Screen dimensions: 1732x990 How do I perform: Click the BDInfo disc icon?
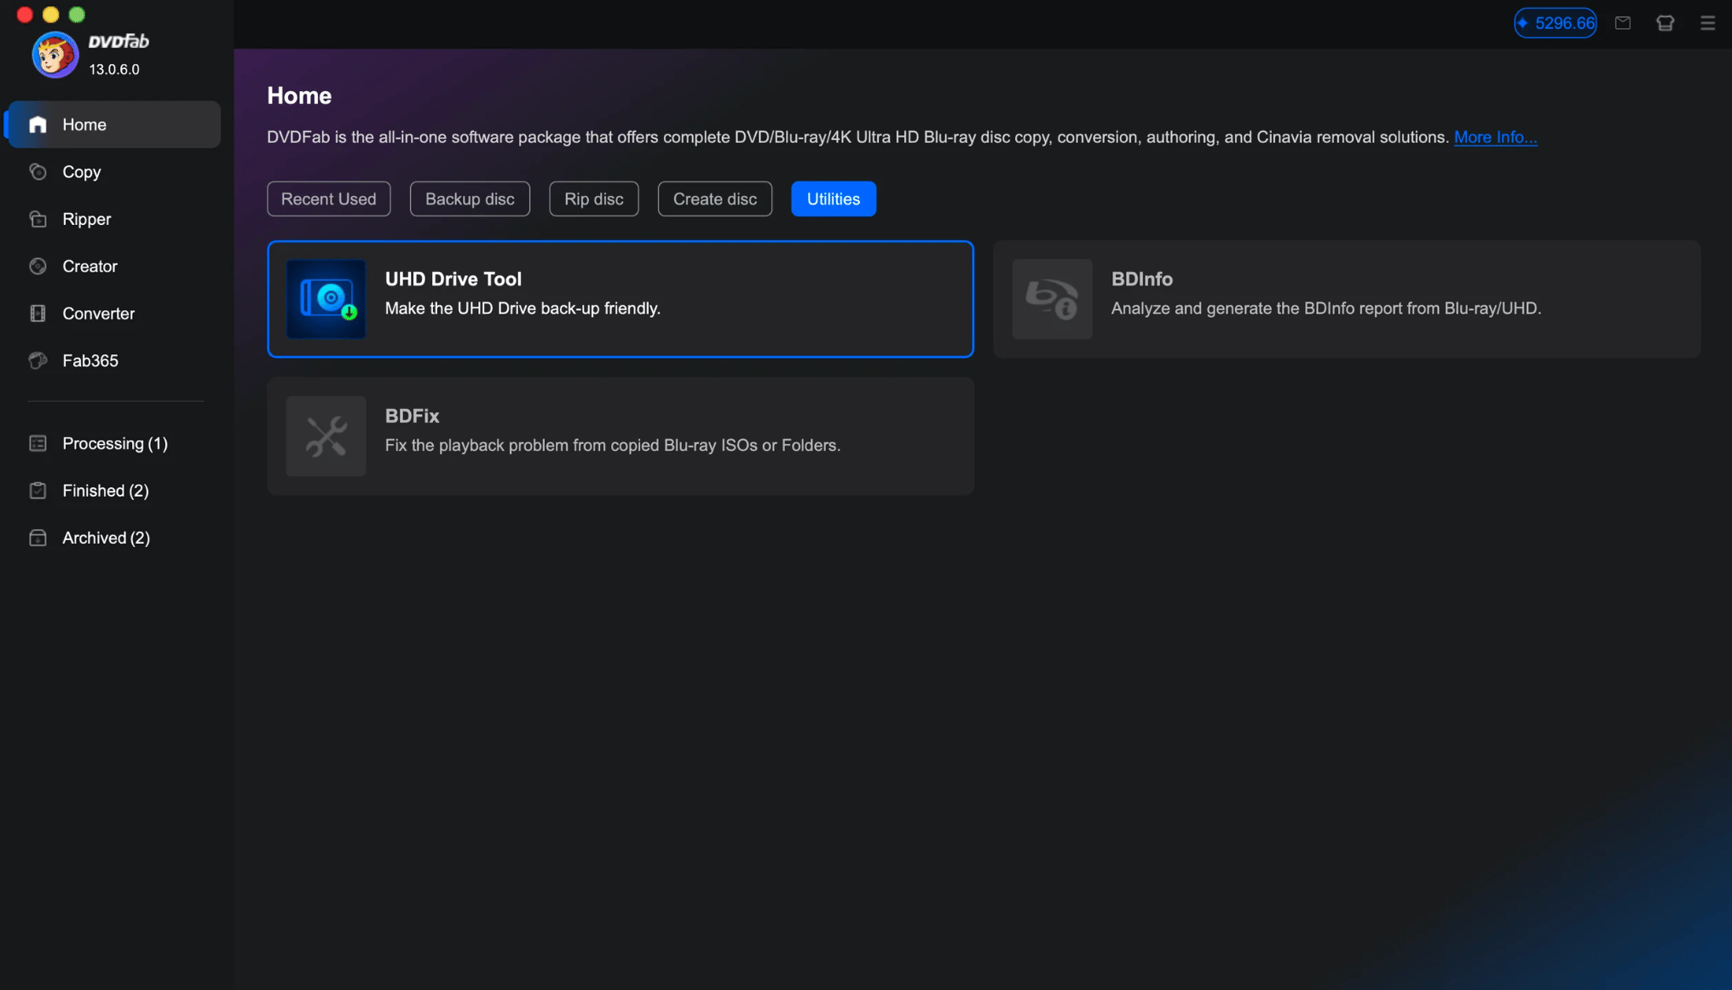pos(1052,299)
